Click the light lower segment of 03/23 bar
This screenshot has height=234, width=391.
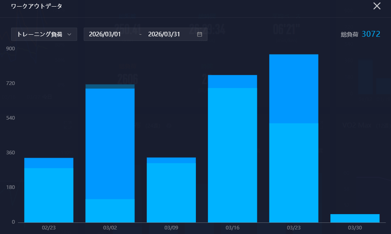pos(294,173)
